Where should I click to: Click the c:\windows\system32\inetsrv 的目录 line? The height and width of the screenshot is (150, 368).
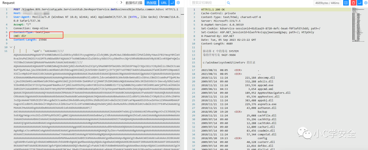229,62
